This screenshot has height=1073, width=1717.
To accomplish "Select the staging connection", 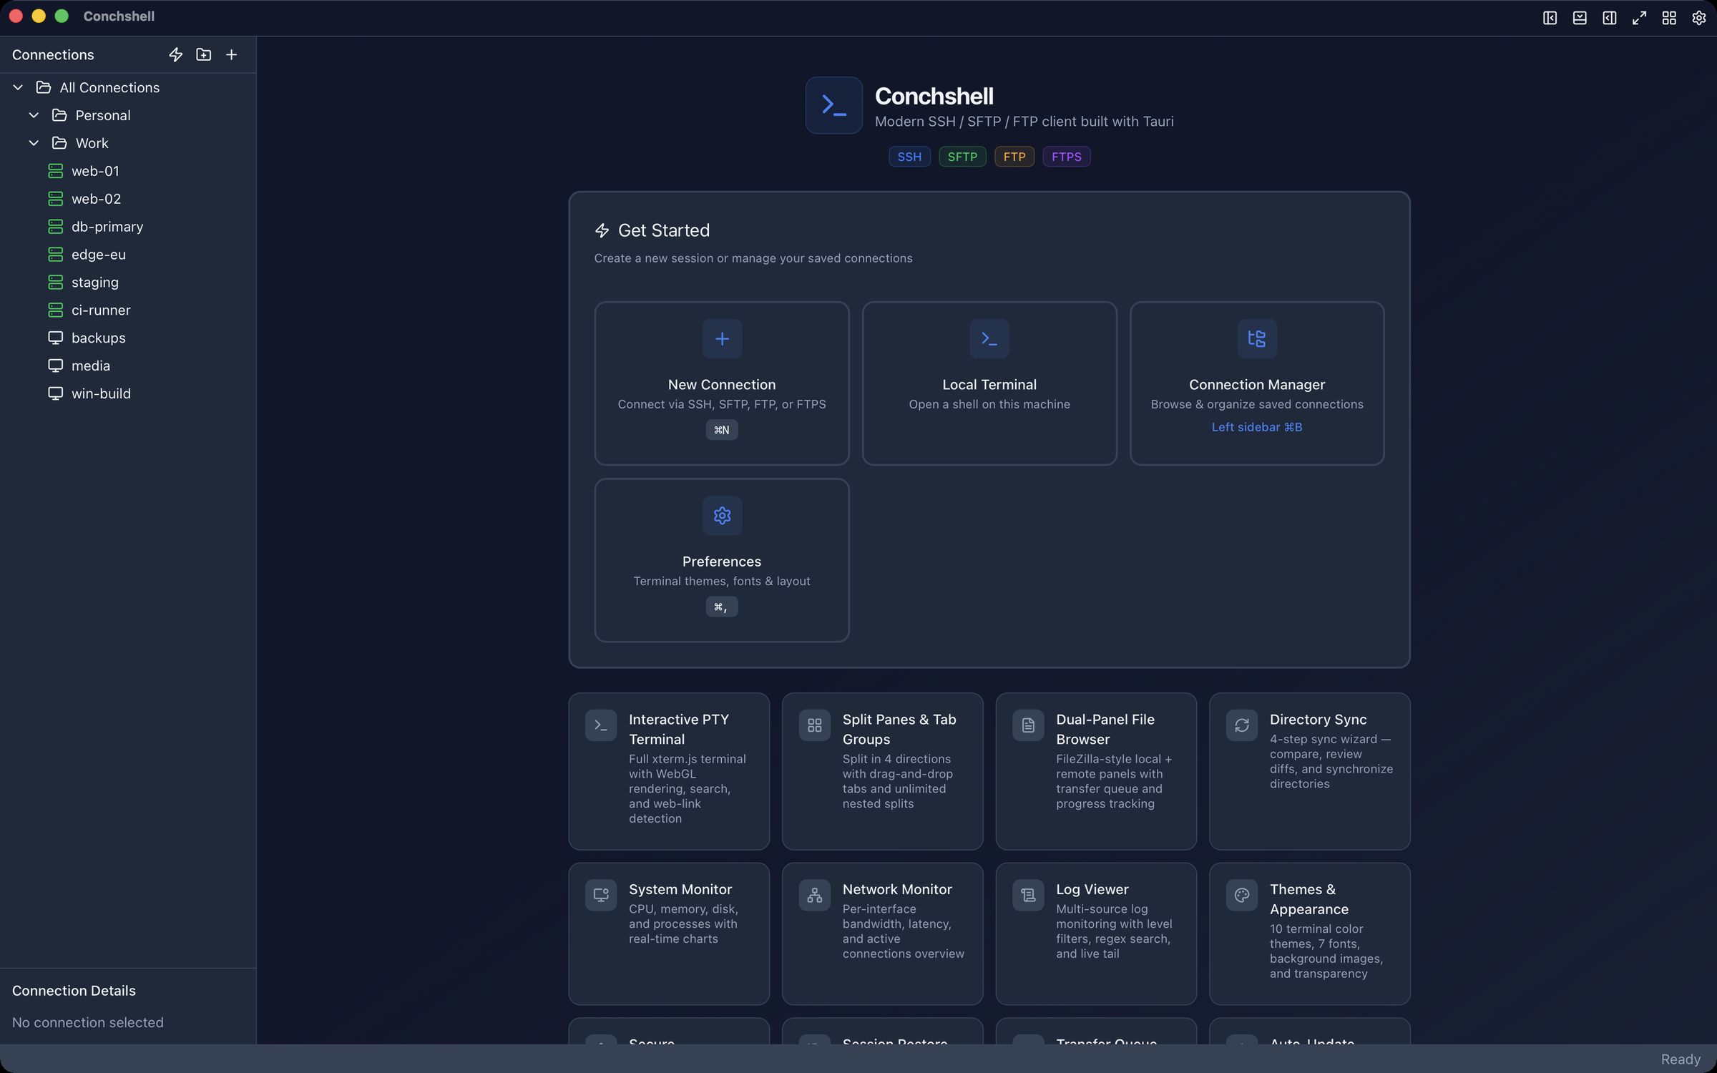I will 128,283.
